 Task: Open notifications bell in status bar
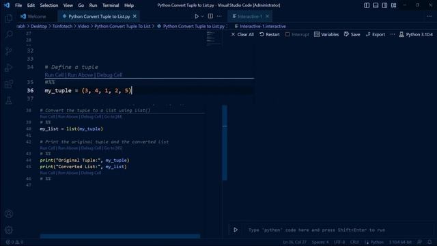click(x=429, y=242)
